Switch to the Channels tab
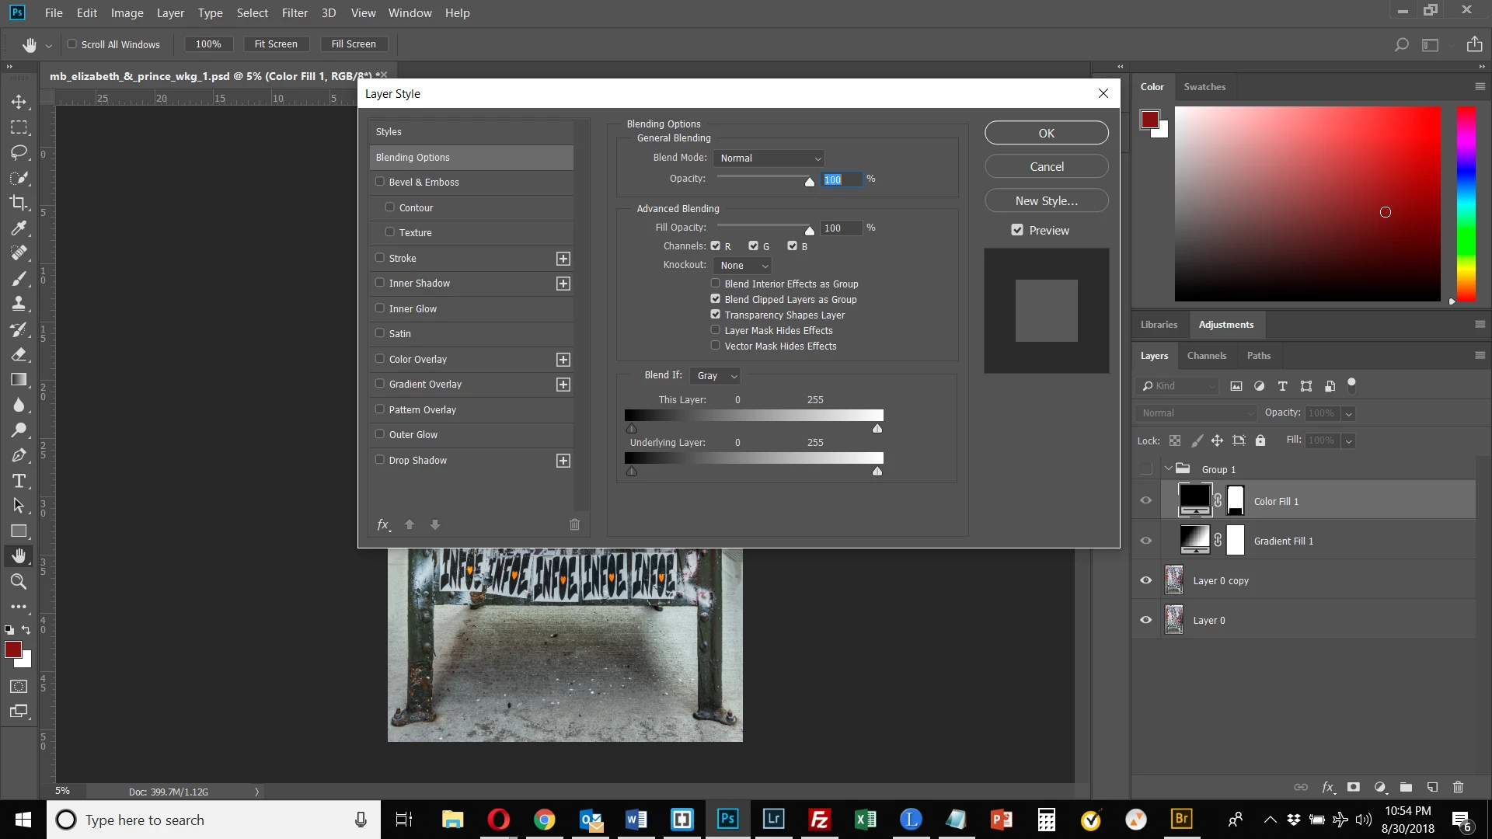The width and height of the screenshot is (1492, 839). coord(1206,355)
